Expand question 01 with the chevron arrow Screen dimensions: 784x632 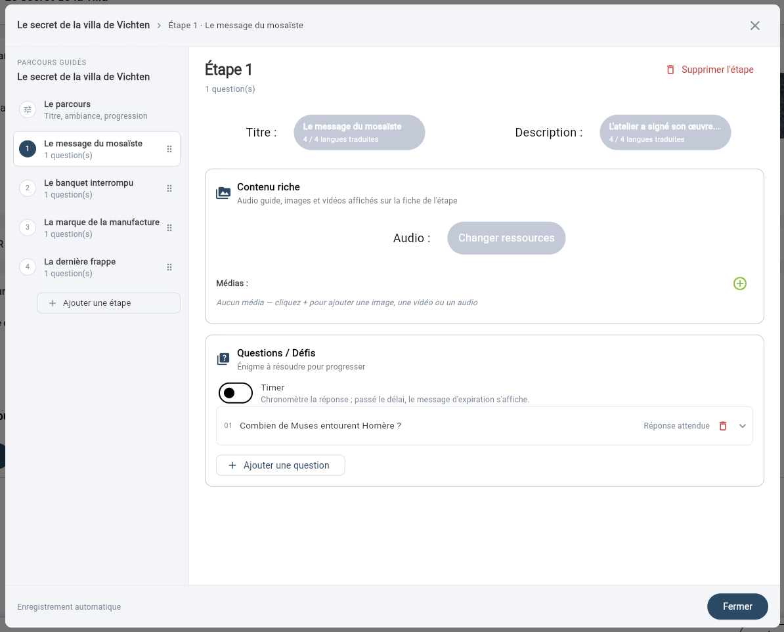[x=743, y=426]
